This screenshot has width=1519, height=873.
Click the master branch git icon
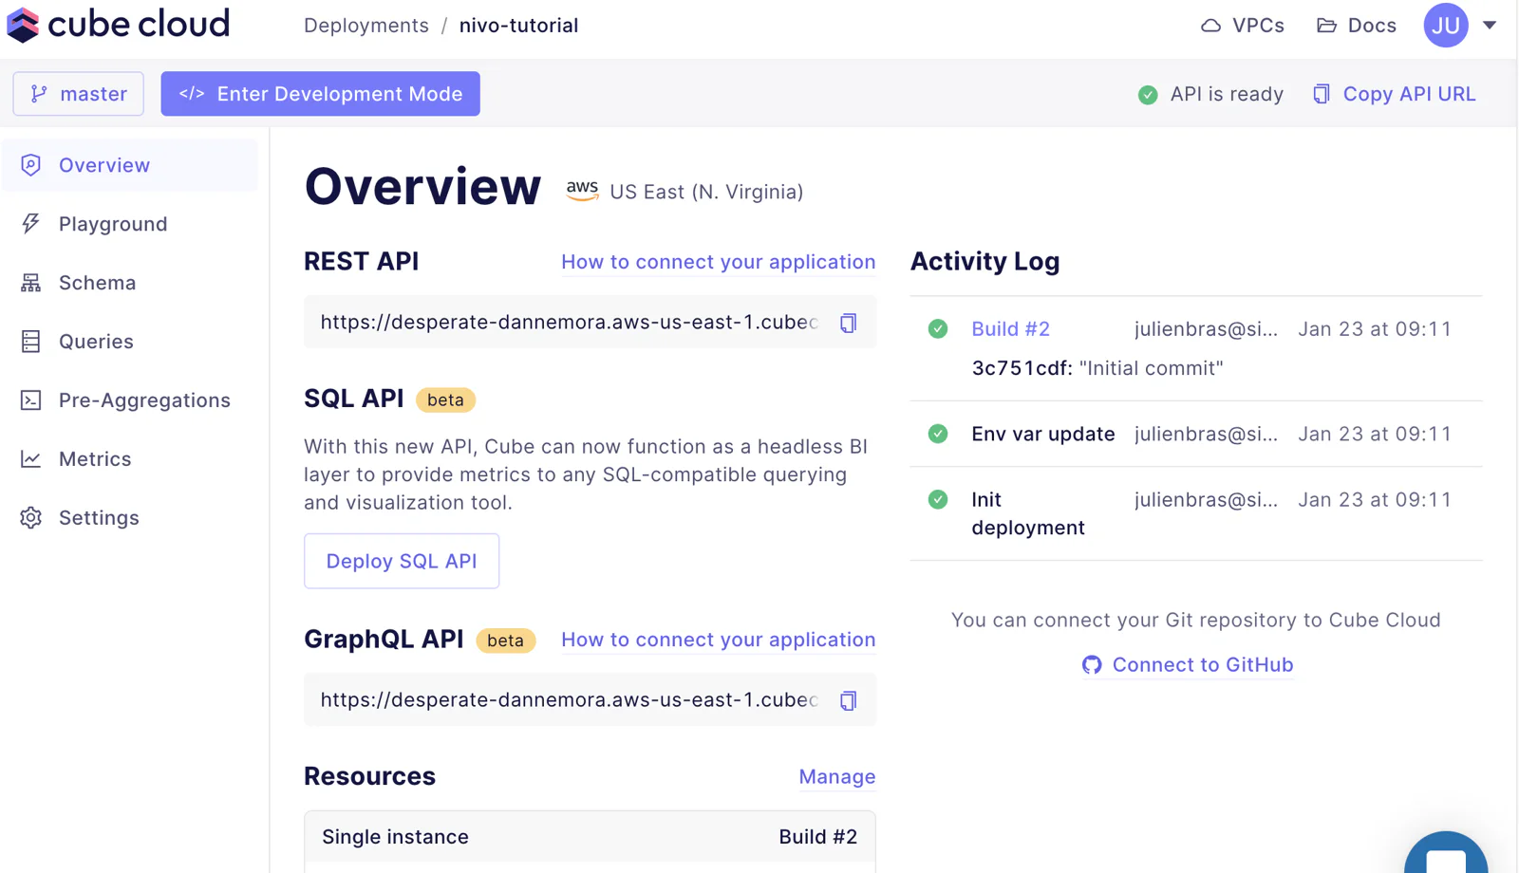[x=39, y=94]
